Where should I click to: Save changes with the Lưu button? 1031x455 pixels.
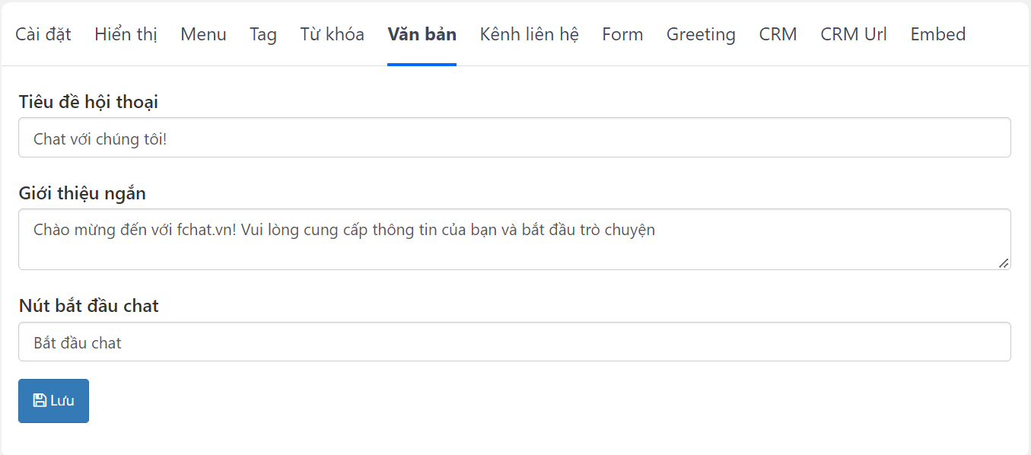click(x=53, y=401)
